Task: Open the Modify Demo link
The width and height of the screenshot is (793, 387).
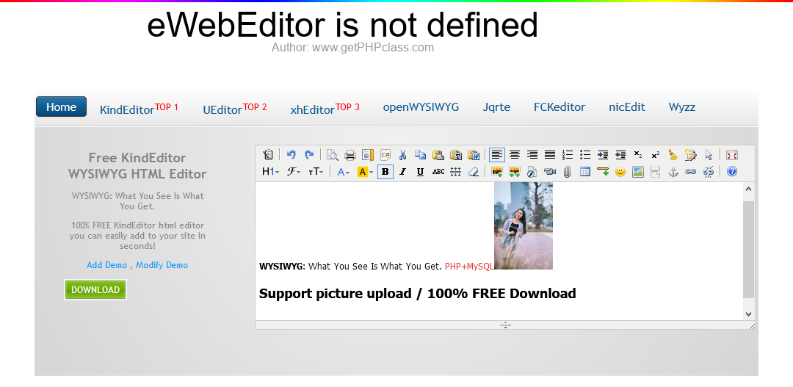Action: tap(162, 265)
